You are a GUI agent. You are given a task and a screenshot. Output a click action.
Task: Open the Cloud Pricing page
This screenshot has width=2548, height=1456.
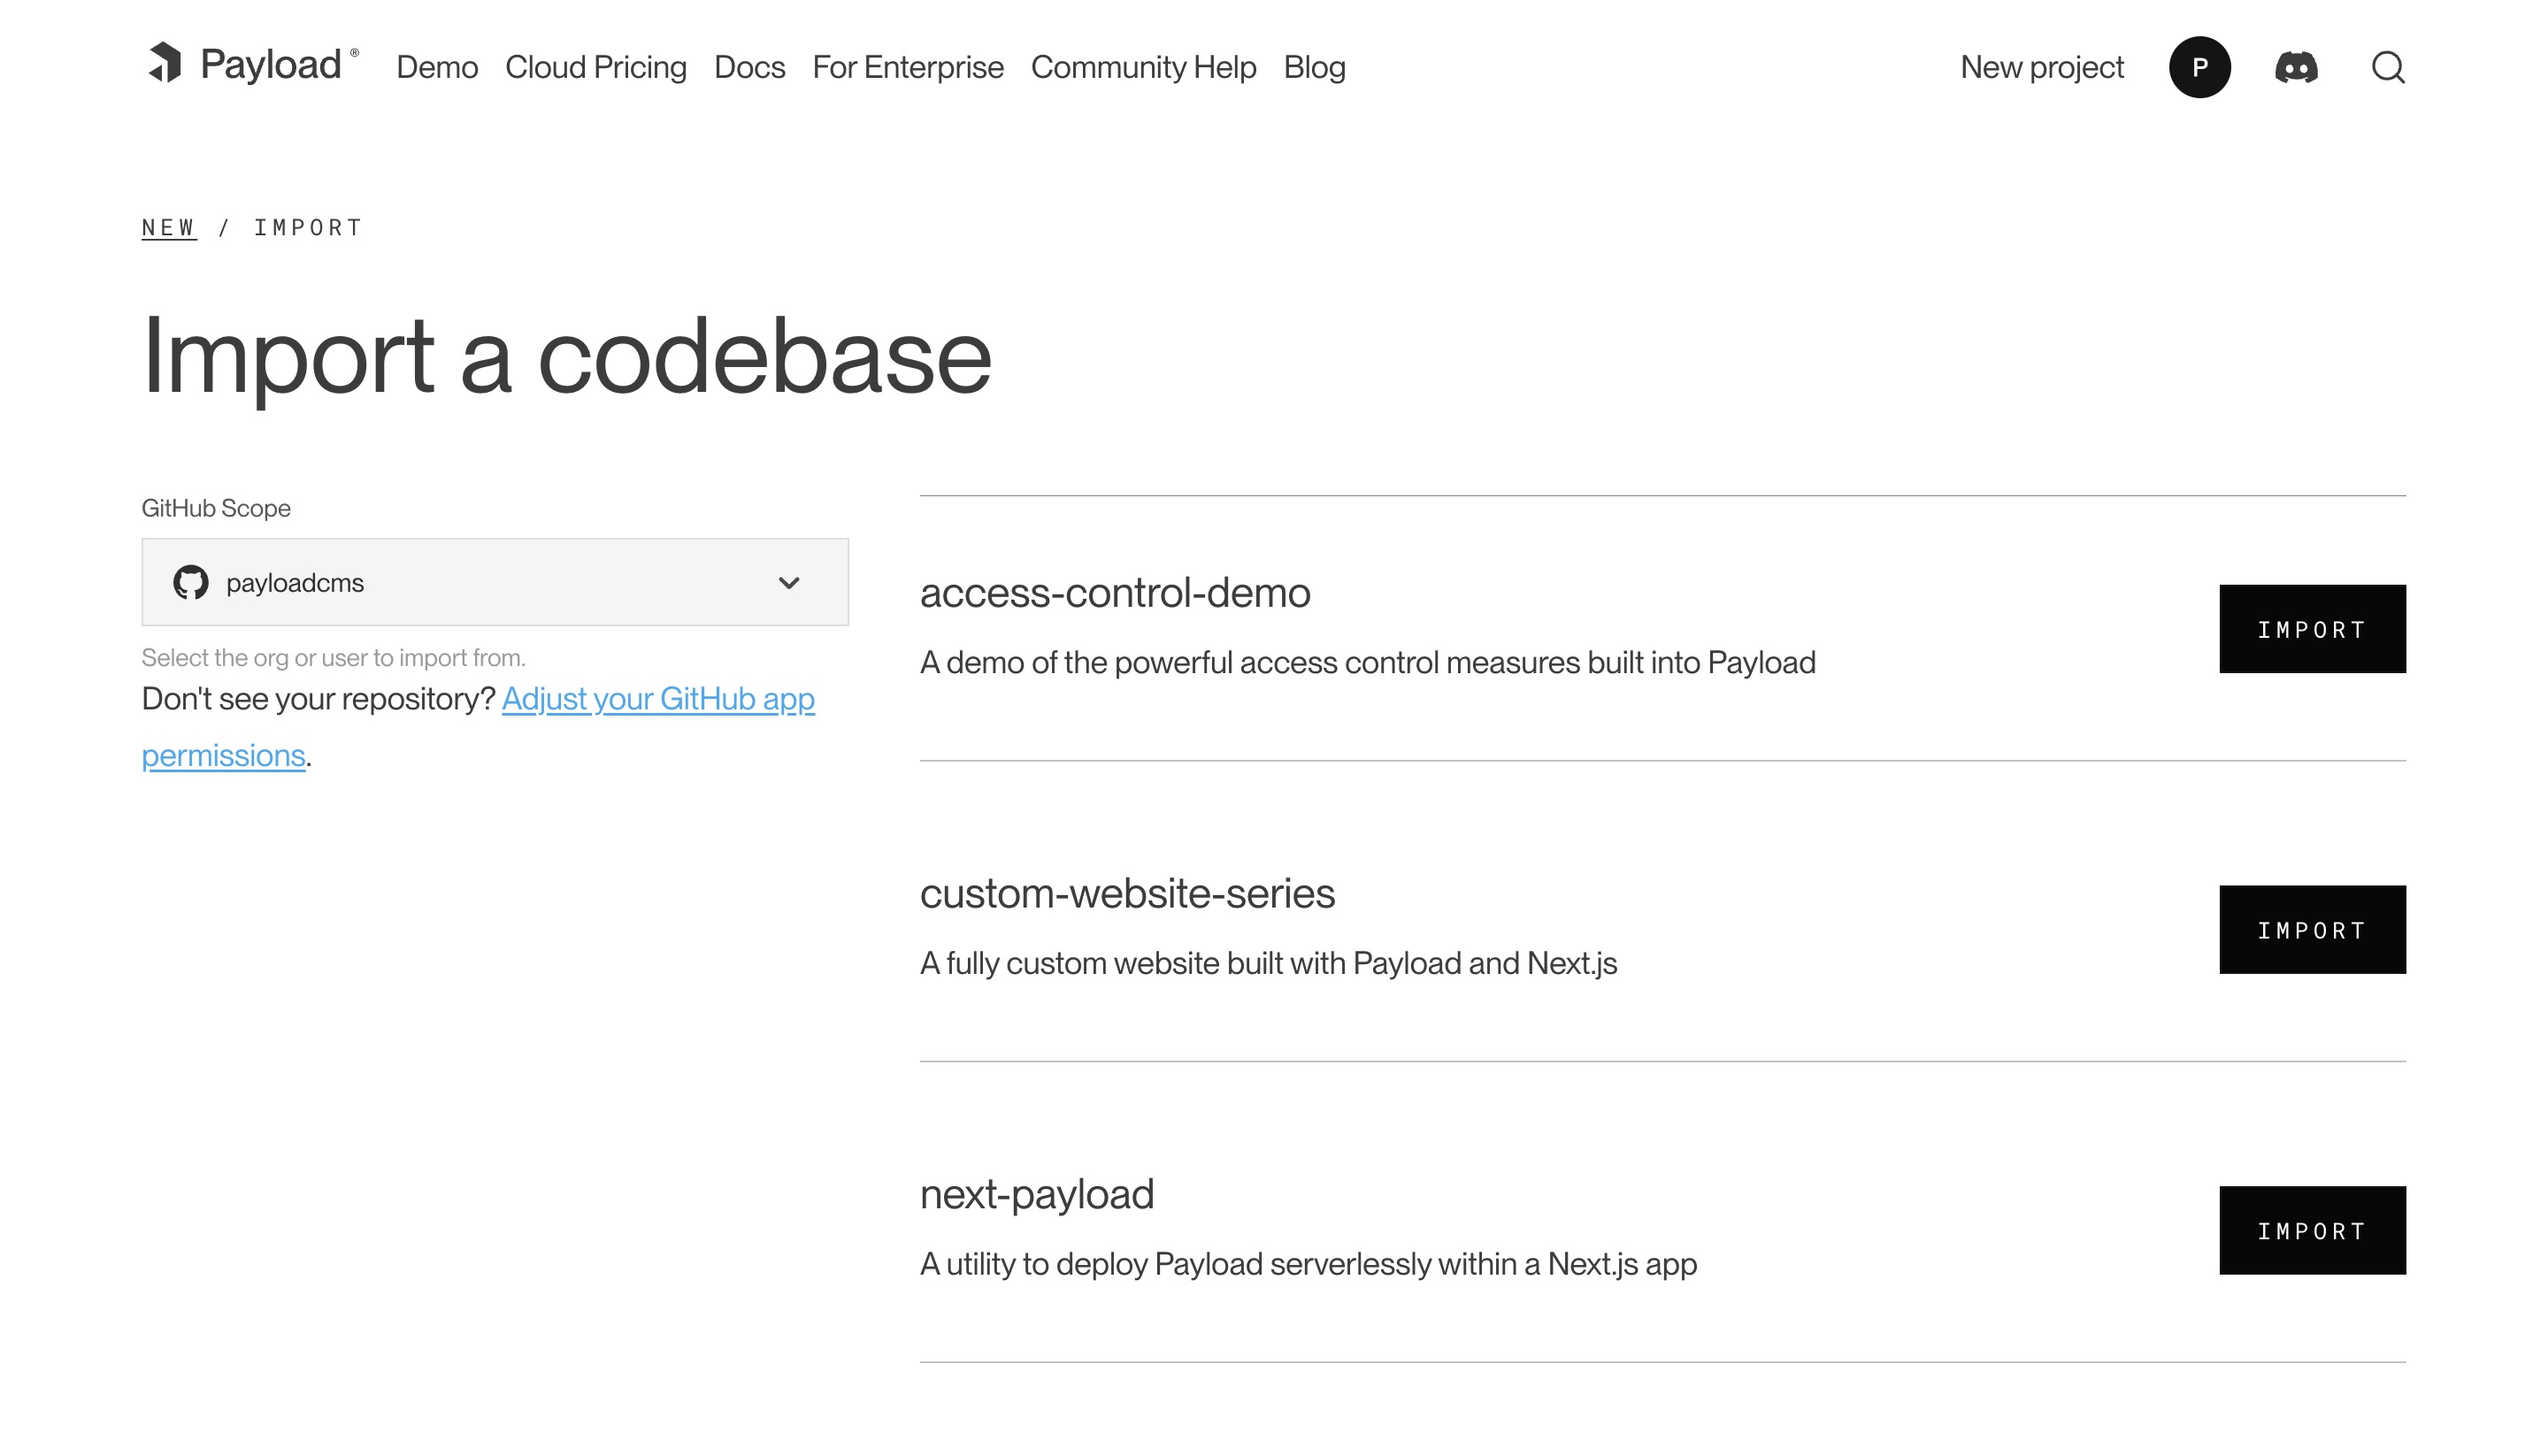pos(595,66)
